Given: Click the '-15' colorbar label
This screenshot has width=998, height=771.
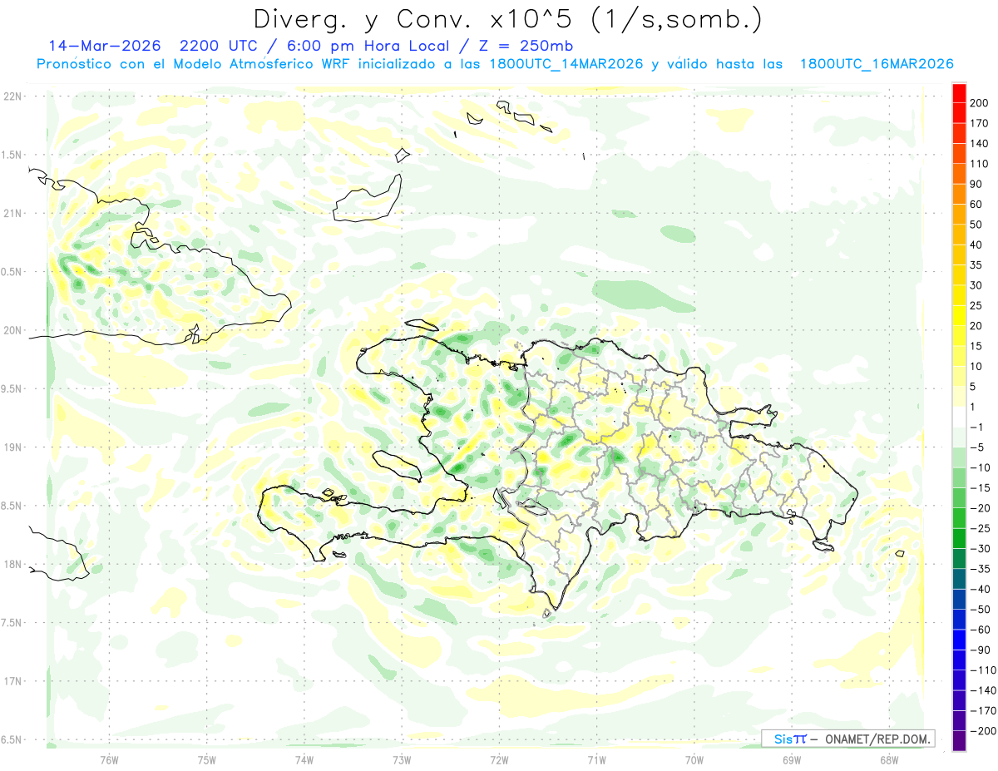Looking at the screenshot, I should (980, 488).
